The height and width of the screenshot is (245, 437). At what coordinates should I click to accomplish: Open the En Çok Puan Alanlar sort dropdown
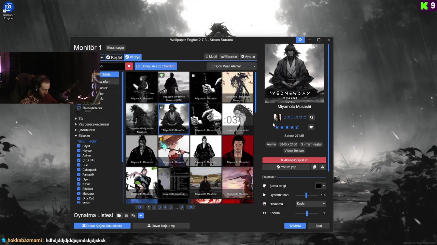[232, 66]
